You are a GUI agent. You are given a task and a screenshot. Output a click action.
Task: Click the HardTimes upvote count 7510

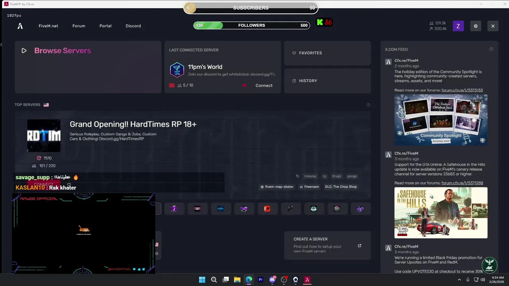44,158
